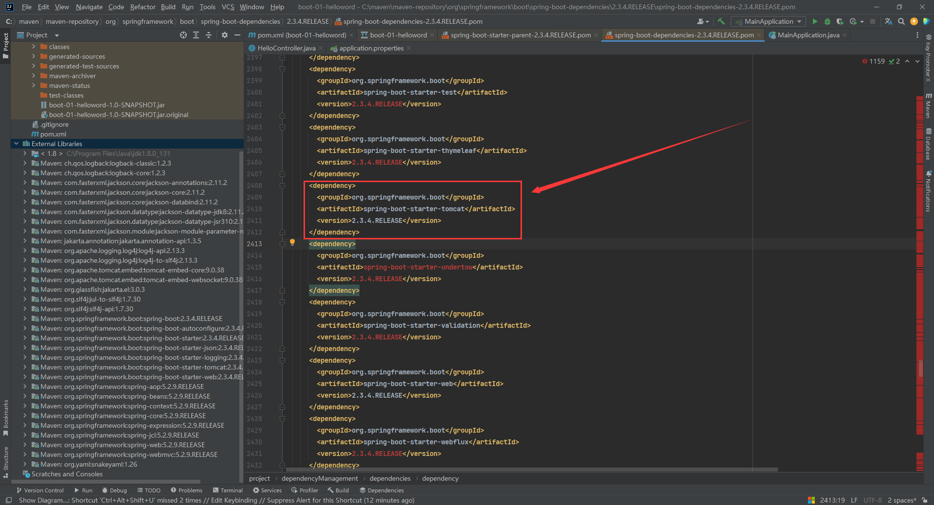Open Project panel settings gear
The height and width of the screenshot is (505, 934).
click(224, 35)
